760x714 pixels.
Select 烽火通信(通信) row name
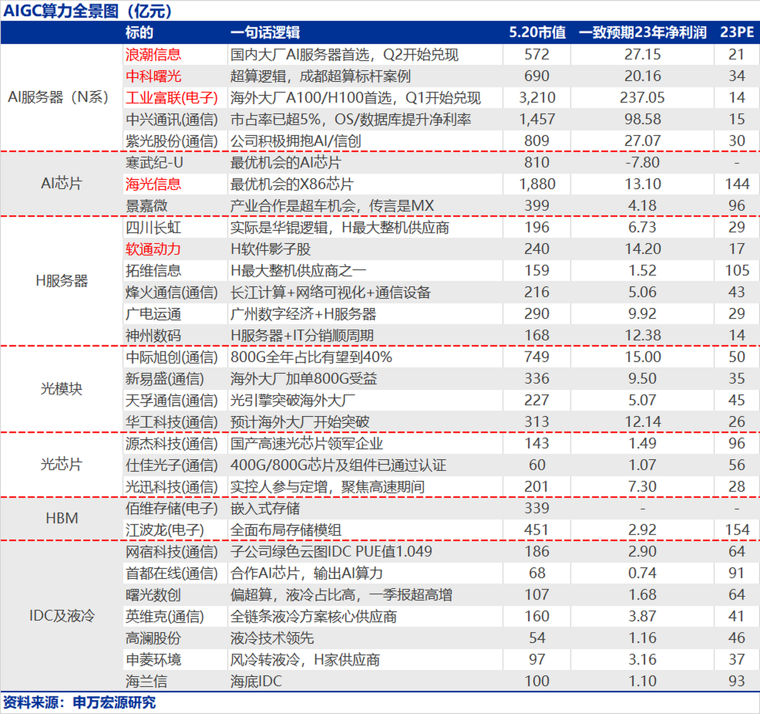coord(172,292)
